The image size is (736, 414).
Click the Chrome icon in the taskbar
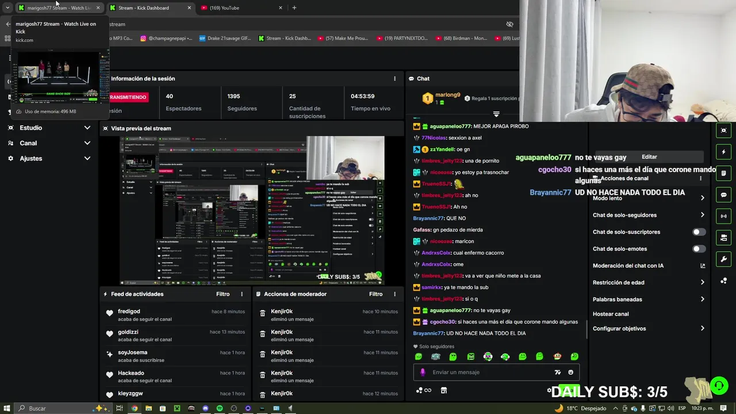pyautogui.click(x=135, y=408)
